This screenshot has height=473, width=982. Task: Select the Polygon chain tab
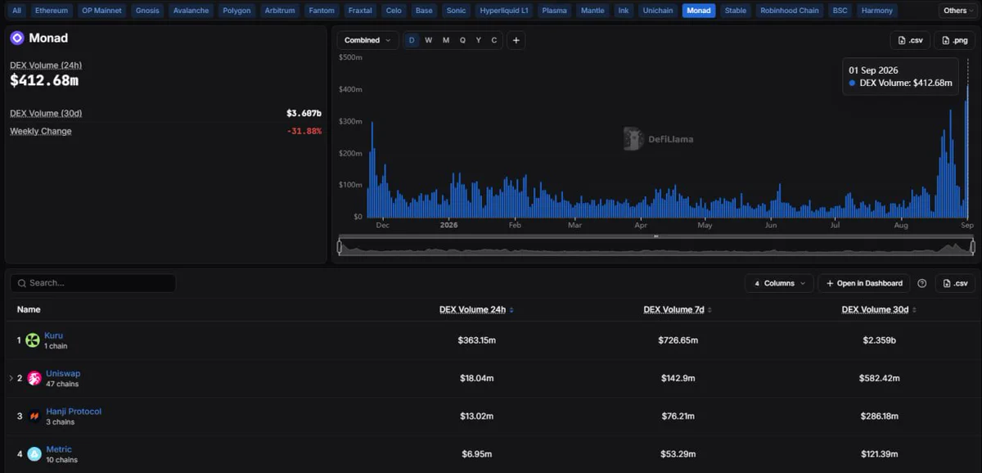pyautogui.click(x=237, y=11)
